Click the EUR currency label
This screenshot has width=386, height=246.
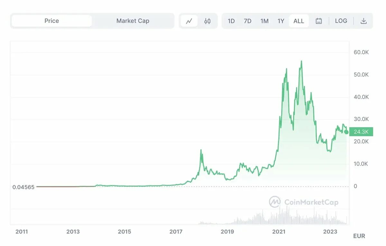tap(359, 236)
